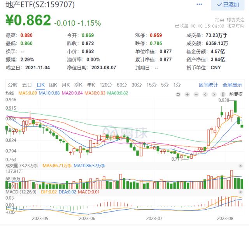Open the three-dot more options menu
The height and width of the screenshot is (226, 249).
pos(199,4)
